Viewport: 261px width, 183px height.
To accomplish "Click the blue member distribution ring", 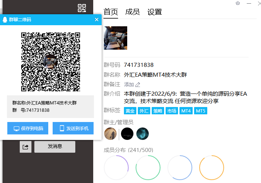I will [180, 168].
